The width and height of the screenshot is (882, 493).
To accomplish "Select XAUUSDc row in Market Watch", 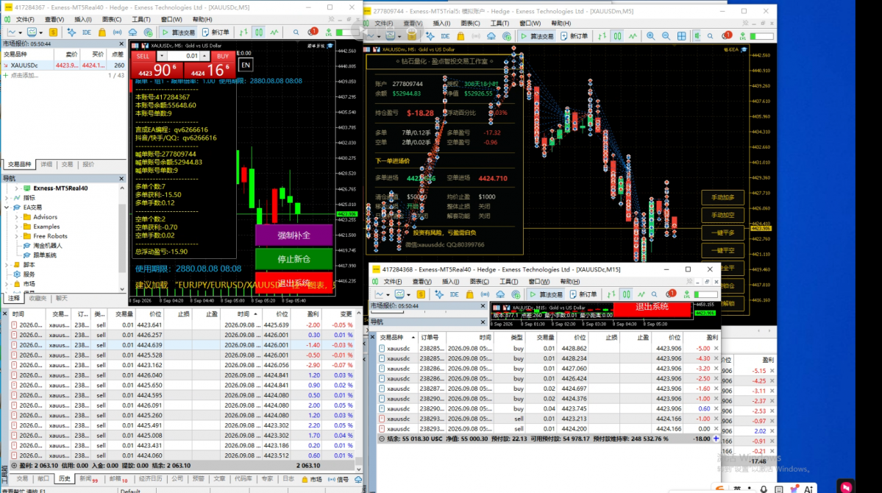I will pyautogui.click(x=63, y=65).
